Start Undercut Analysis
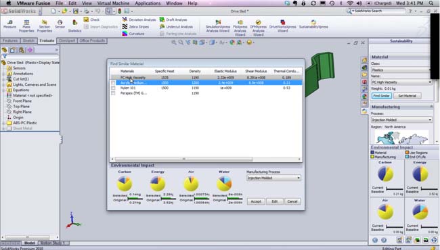The image size is (440, 250). coord(176,26)
